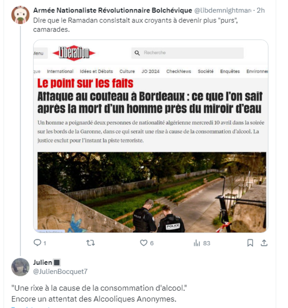Like the tweet with the heart icon
The height and width of the screenshot is (308, 288).
(144, 243)
